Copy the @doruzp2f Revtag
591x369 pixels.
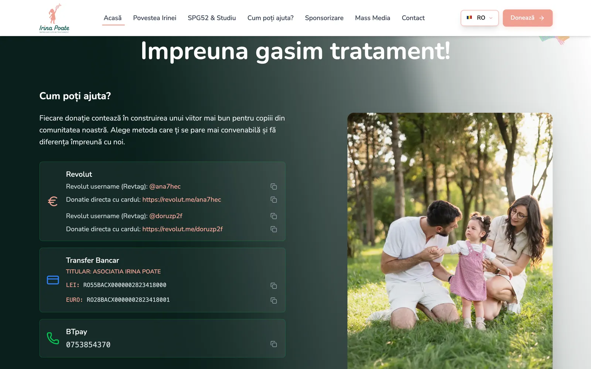click(274, 216)
